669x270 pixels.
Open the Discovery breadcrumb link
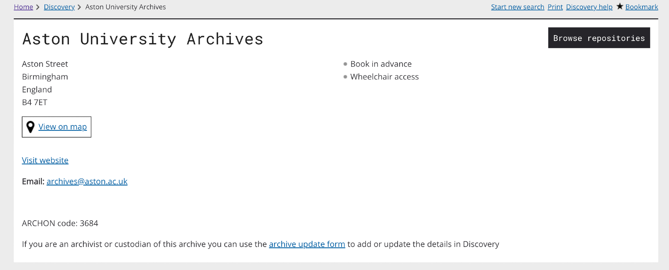point(59,7)
